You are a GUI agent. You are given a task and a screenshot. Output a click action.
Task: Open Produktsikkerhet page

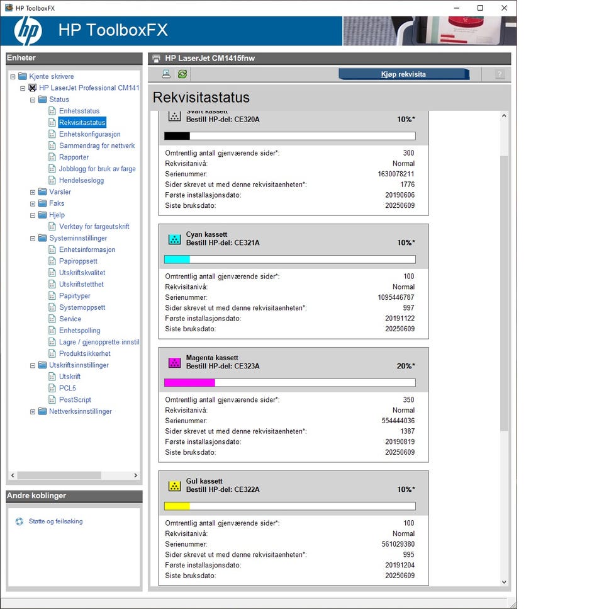tap(85, 353)
